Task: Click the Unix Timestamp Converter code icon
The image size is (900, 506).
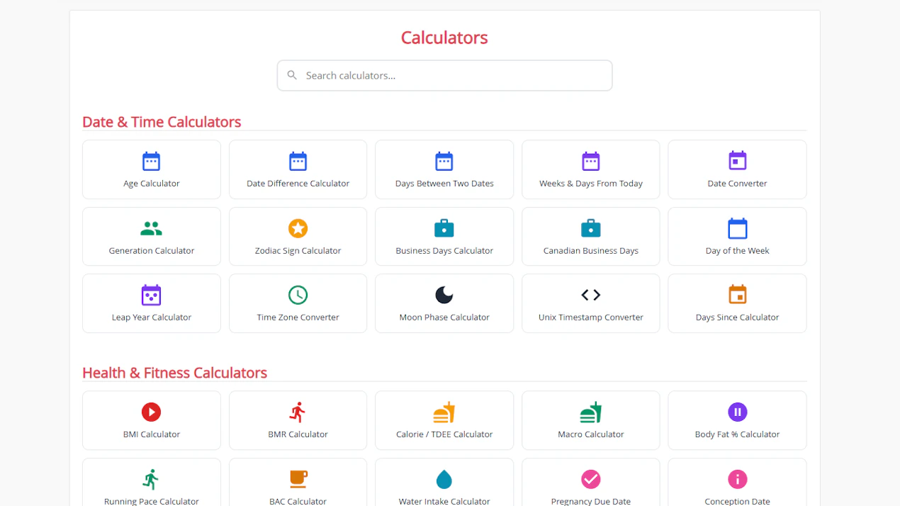Action: (591, 295)
